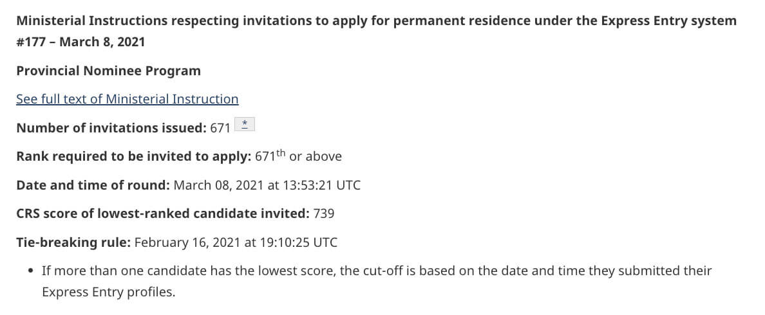Click the "Express Entry profiles." closing line
This screenshot has width=765, height=315.
click(108, 292)
